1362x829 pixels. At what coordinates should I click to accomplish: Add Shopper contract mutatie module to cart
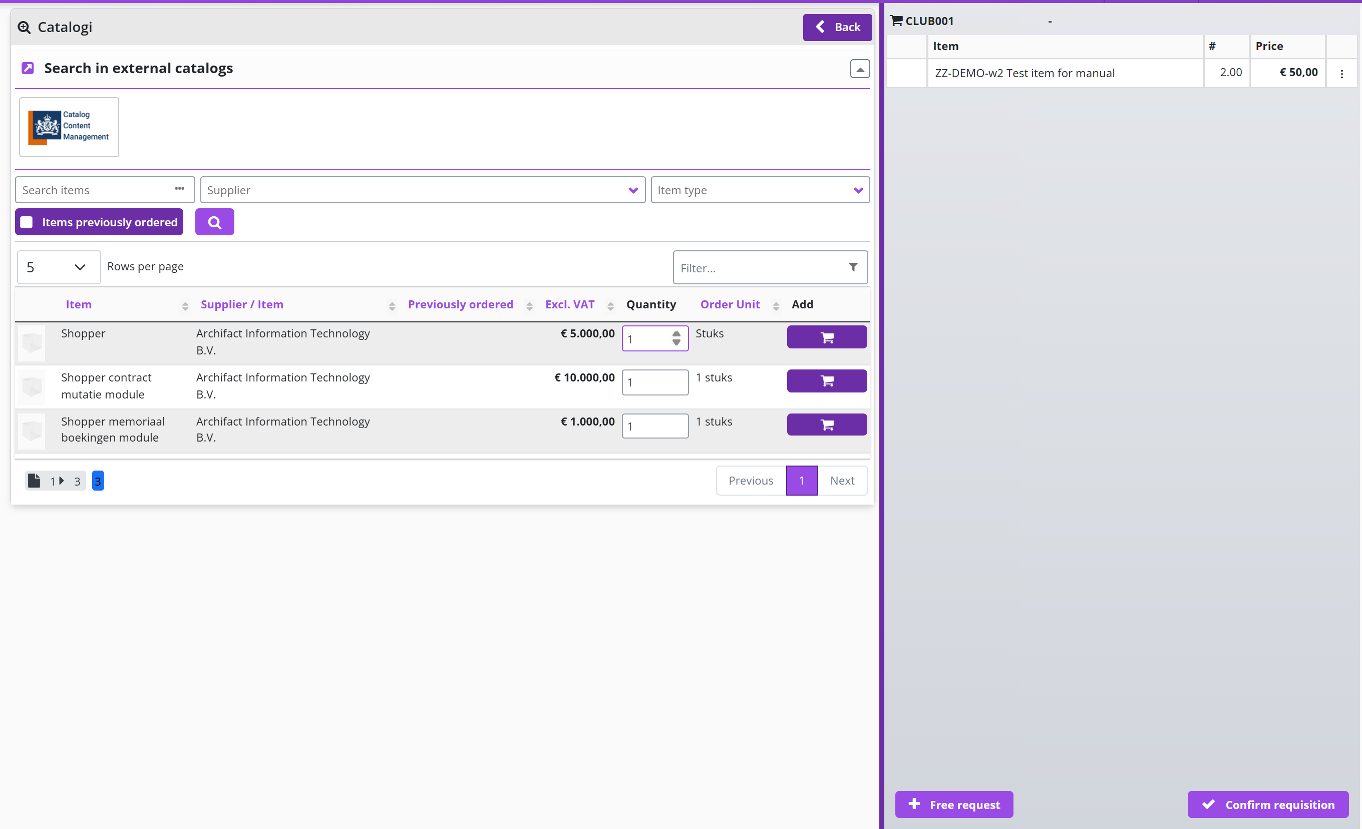pyautogui.click(x=826, y=381)
